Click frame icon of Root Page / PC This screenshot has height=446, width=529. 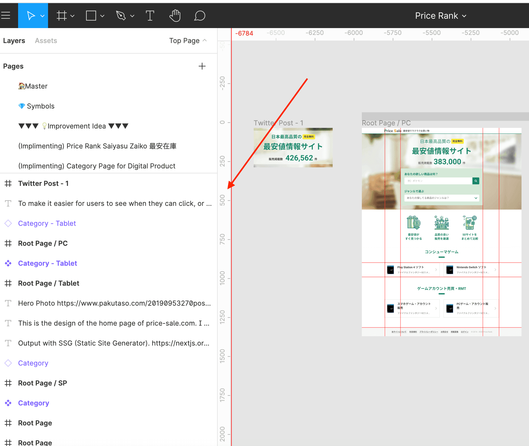tap(8, 243)
